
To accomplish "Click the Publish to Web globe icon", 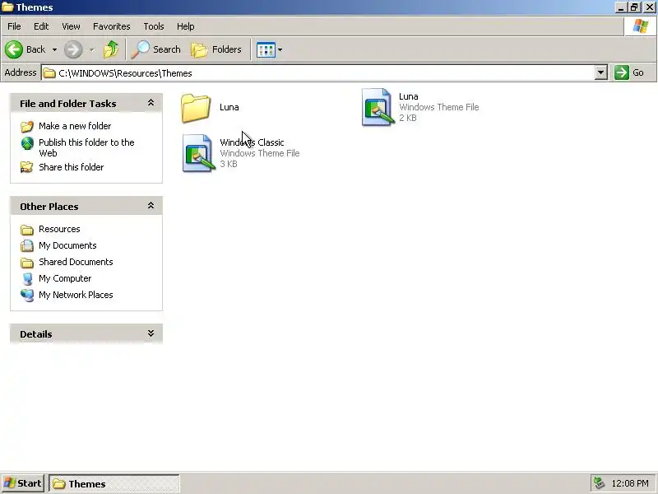I will pos(27,143).
